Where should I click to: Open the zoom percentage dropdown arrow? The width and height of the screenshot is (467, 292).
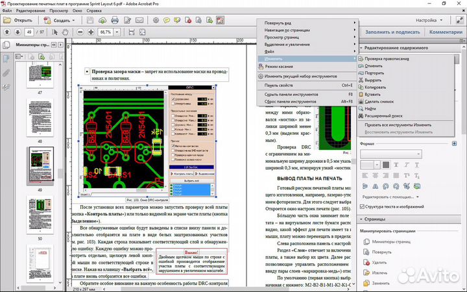pyautogui.click(x=117, y=32)
